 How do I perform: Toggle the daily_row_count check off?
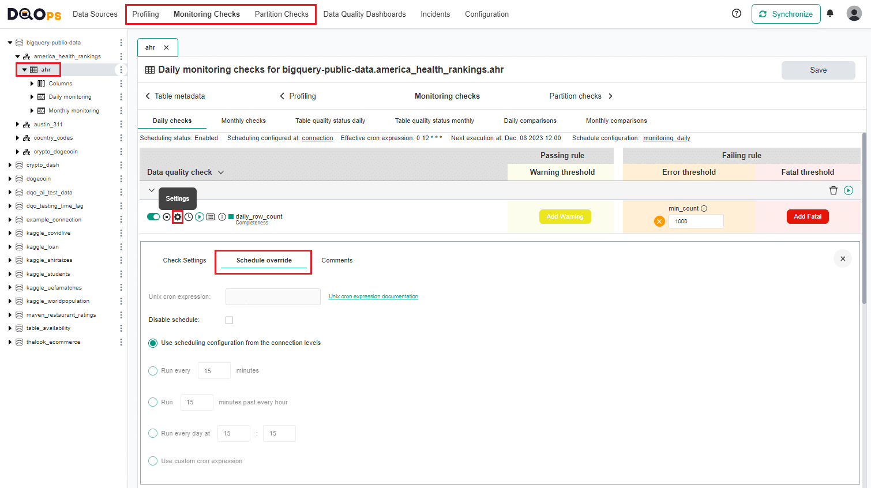tap(153, 217)
